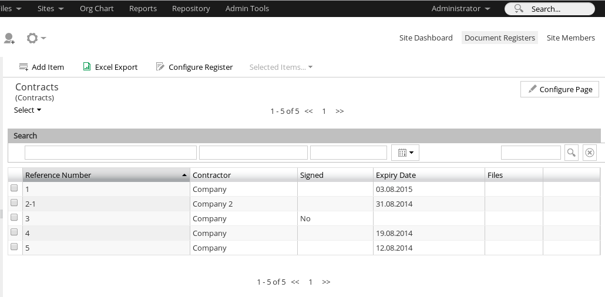This screenshot has width=605, height=297.
Task: Export register with Excel Export icon
Action: (x=87, y=67)
